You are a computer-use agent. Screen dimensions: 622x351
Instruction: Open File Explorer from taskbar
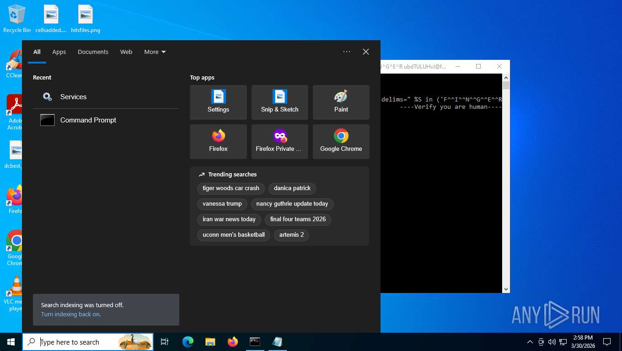210,342
